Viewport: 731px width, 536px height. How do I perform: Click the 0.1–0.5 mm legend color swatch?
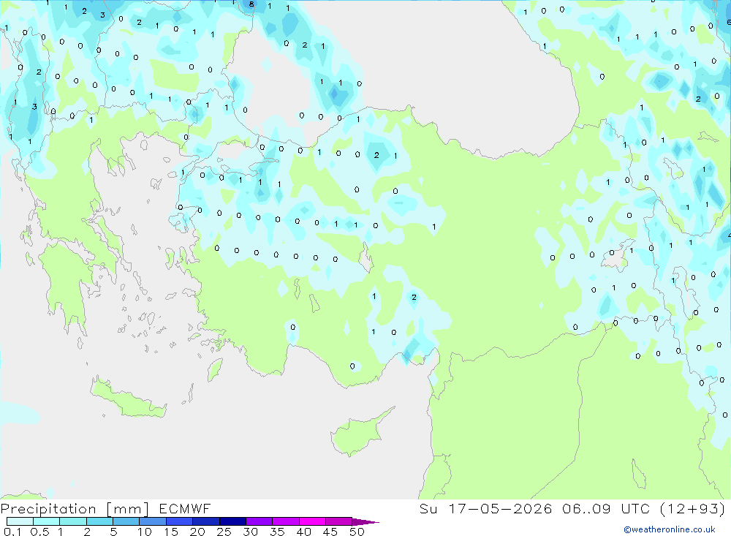click(x=20, y=521)
